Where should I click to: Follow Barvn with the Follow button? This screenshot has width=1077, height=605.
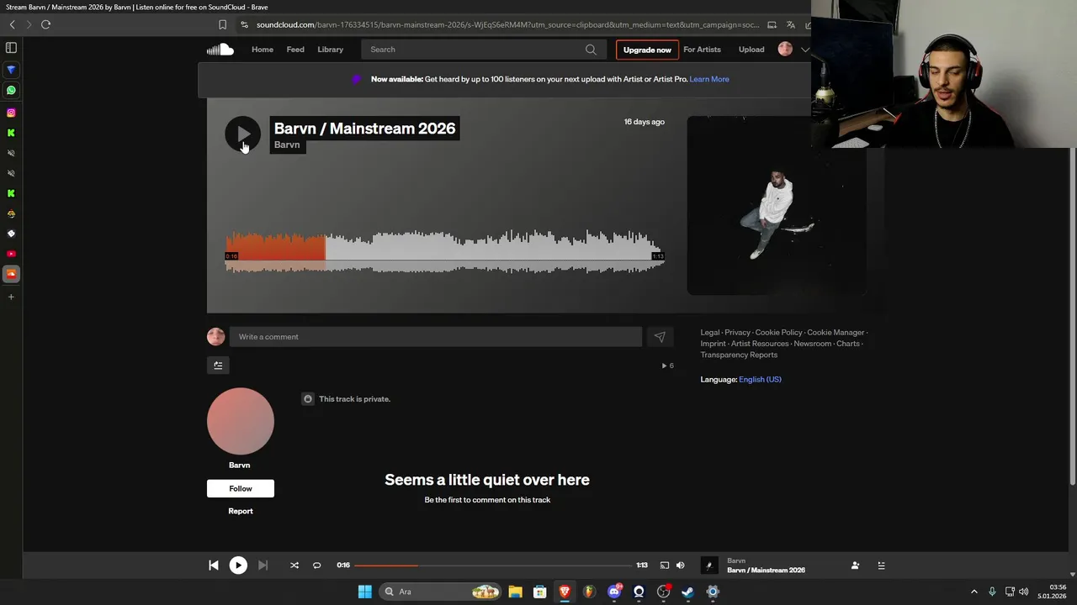pos(241,488)
